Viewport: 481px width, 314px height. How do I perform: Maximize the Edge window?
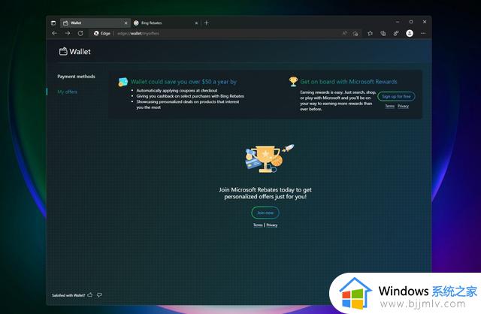pyautogui.click(x=411, y=22)
